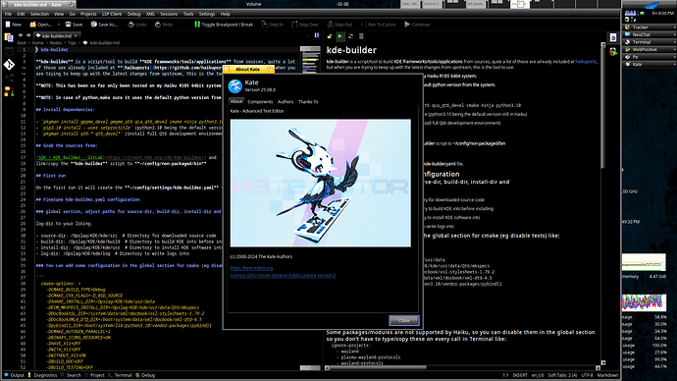This screenshot has height=381, width=677.
Task: Open the en_US dictionary selector
Action: tap(538, 375)
